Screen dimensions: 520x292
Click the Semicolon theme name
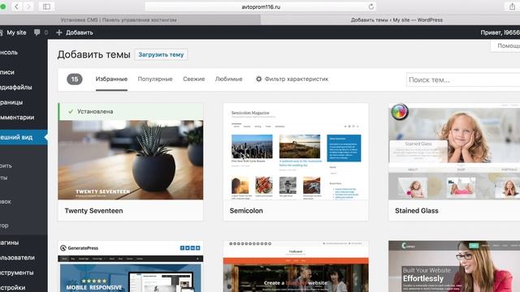[x=246, y=211]
